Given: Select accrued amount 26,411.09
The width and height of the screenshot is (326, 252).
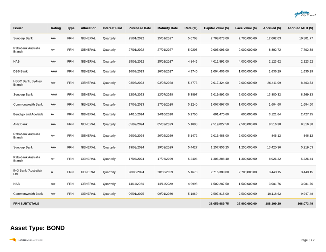Looking at the screenshot, I should pyautogui.click(x=274, y=83).
